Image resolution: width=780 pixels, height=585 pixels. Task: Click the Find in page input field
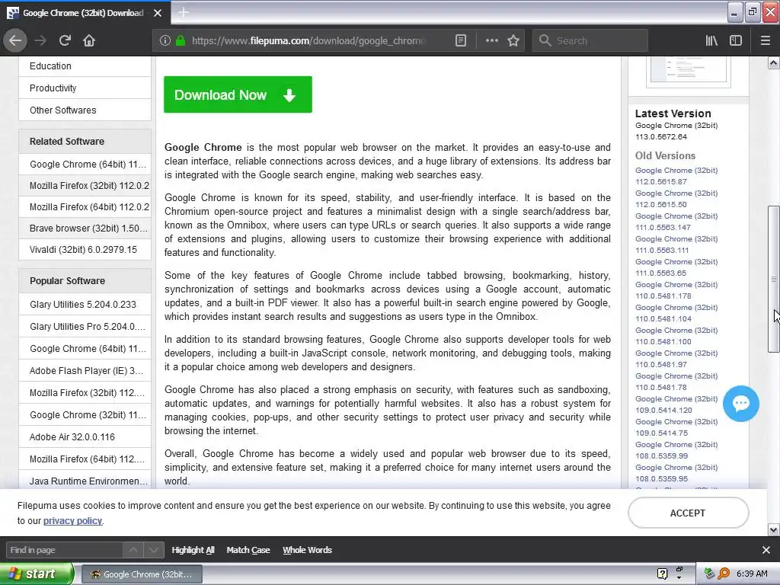[x=64, y=550]
